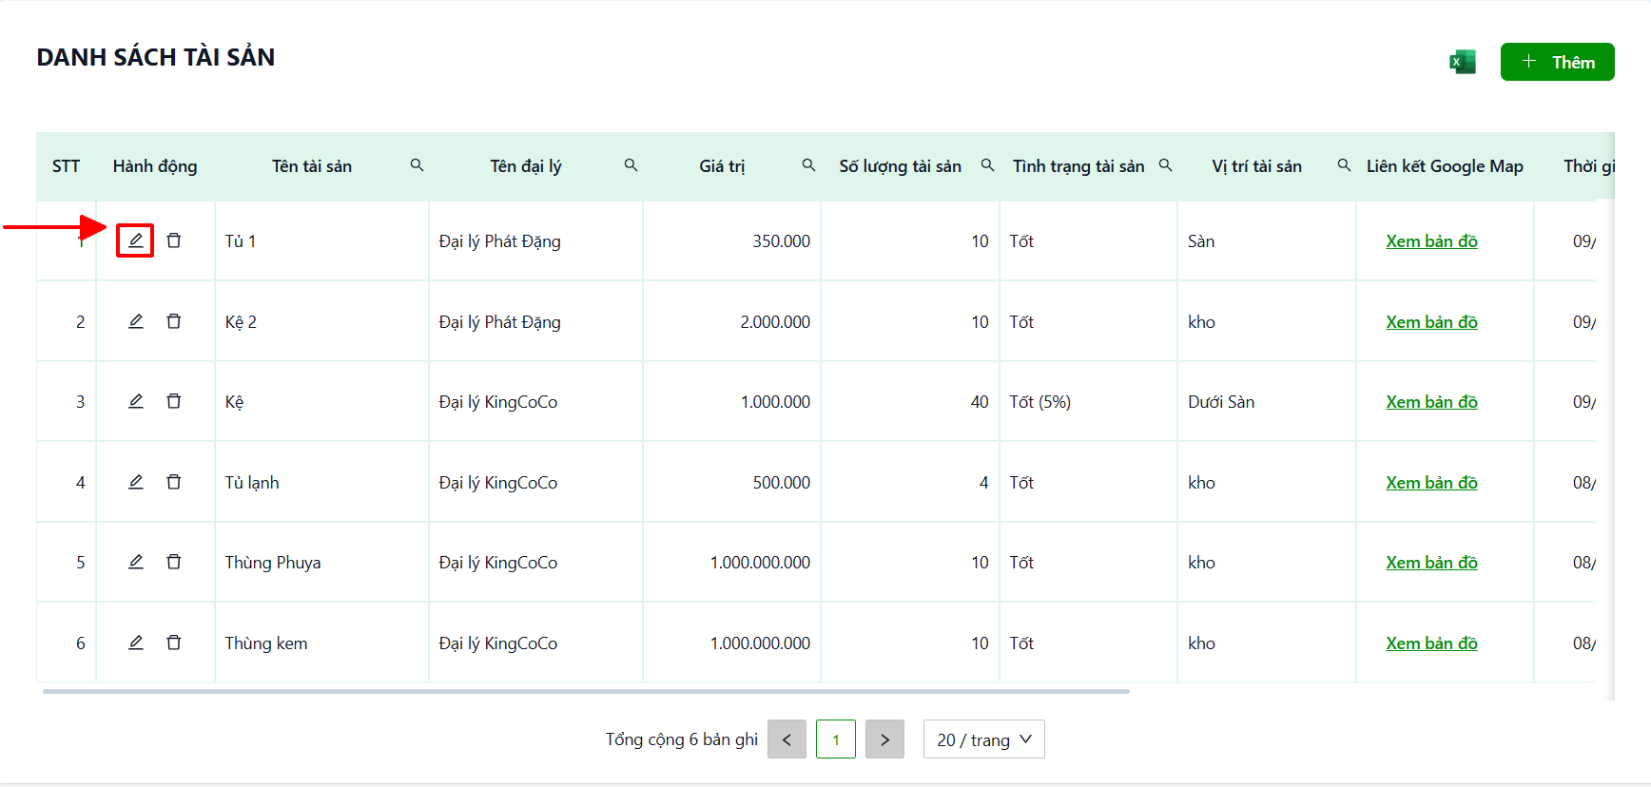Search by Tình trạng tài sản column
The image size is (1651, 787).
[x=1165, y=165]
